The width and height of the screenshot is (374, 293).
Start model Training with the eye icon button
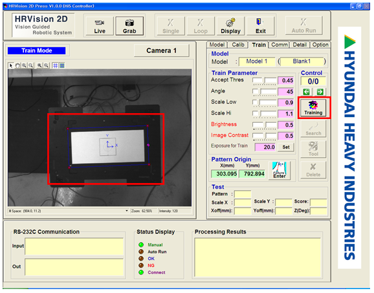coord(313,108)
